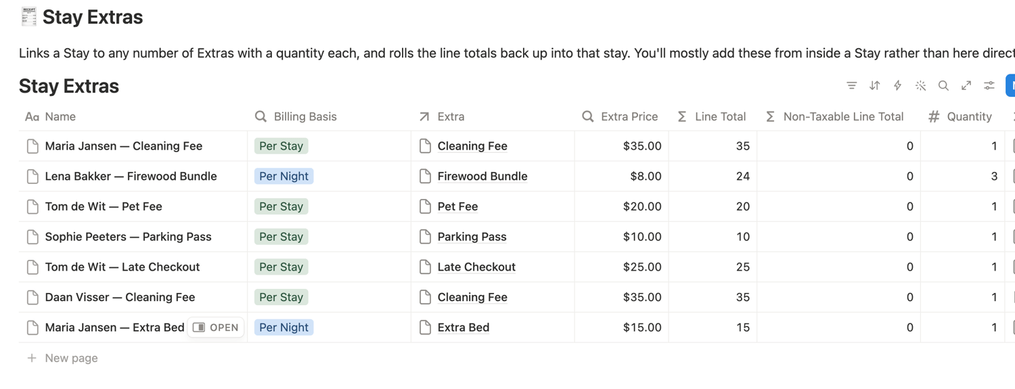Open the Late Checkout extra link

[476, 267]
